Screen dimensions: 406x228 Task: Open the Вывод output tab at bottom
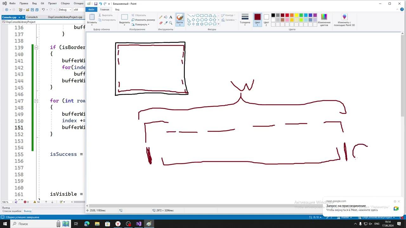point(28,211)
